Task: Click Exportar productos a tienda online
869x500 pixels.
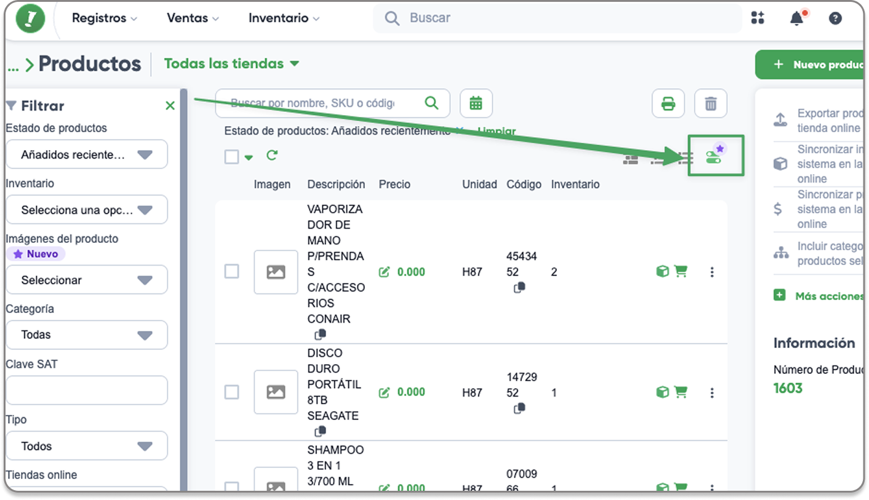Action: (819, 121)
